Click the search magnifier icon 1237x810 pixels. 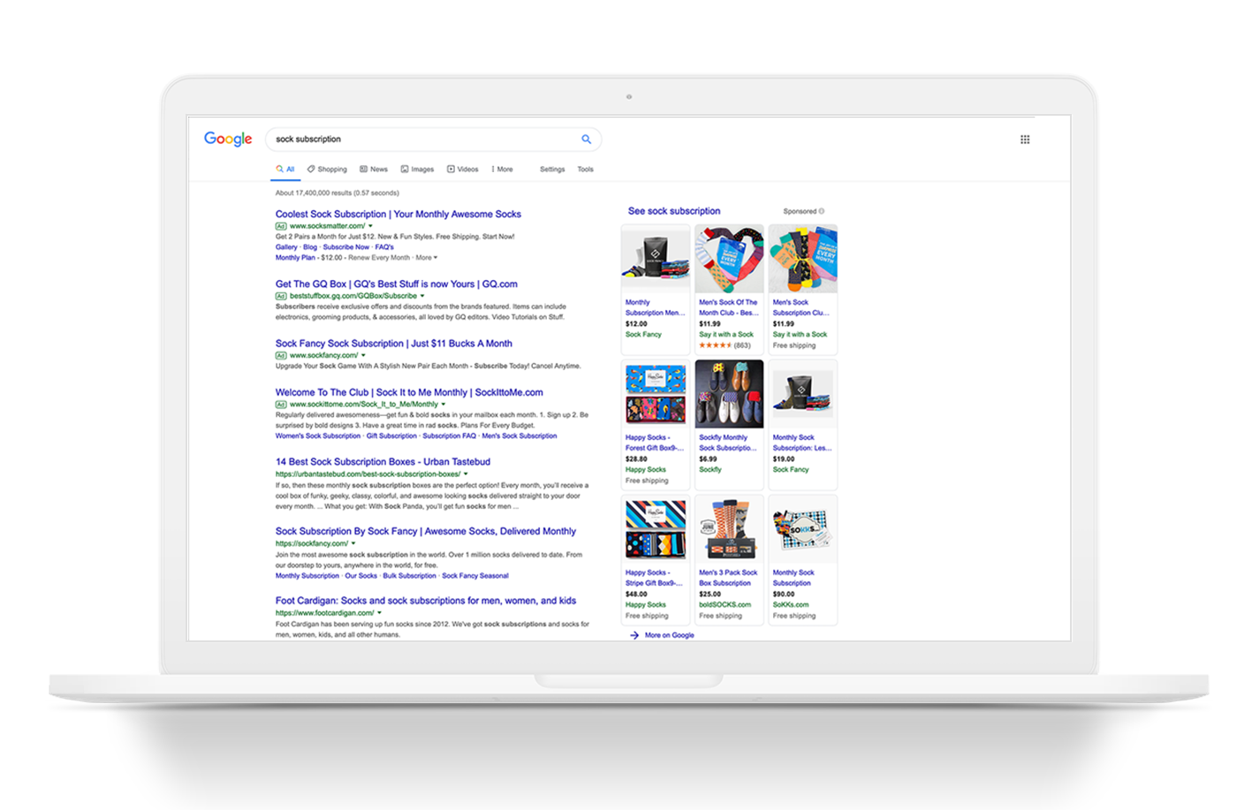click(x=586, y=139)
